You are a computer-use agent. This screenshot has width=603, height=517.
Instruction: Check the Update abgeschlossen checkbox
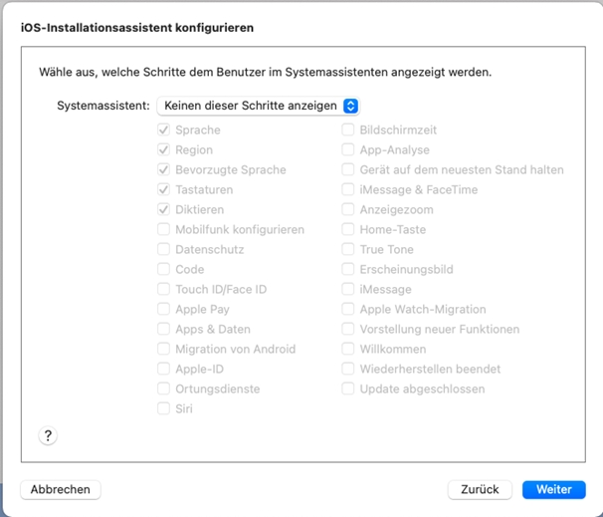pos(348,389)
